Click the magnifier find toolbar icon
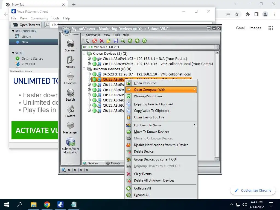This screenshot has width=280, height=210. (123, 41)
